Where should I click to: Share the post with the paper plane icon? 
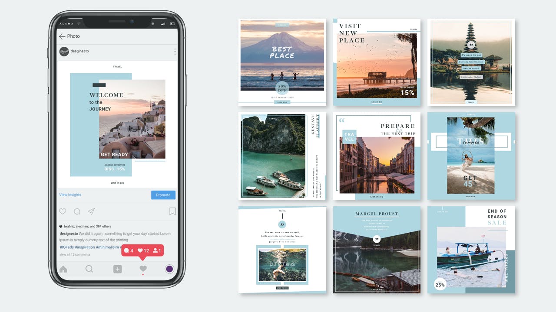point(91,211)
